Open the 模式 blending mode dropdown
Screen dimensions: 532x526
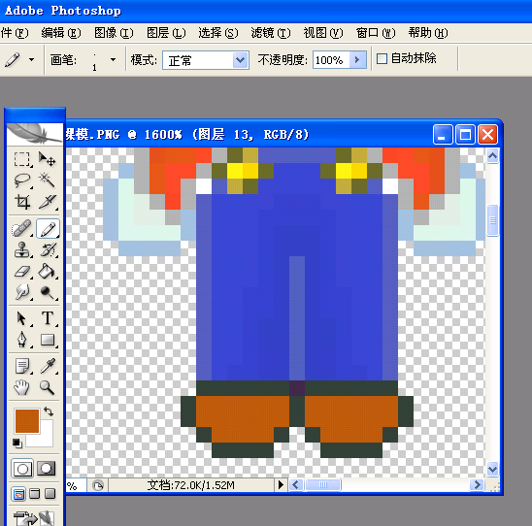point(240,60)
